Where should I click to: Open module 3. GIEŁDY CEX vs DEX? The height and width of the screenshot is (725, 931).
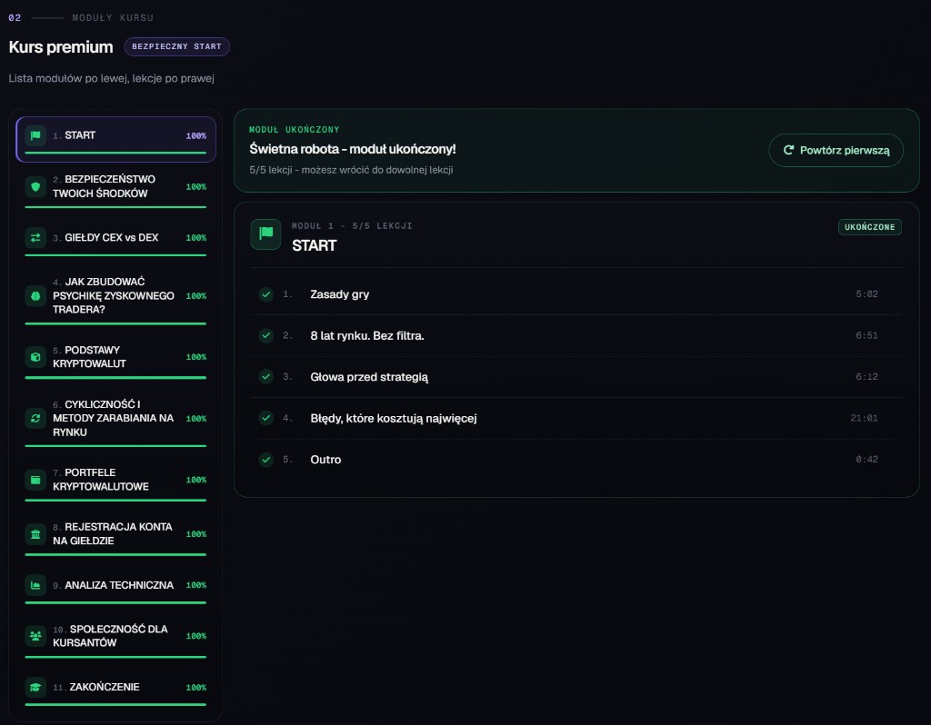tap(115, 240)
